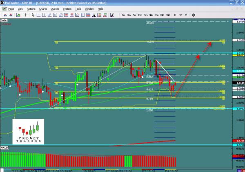Switch chart to 60m timeframe
This screenshot has width=245, height=172.
pyautogui.click(x=156, y=15)
